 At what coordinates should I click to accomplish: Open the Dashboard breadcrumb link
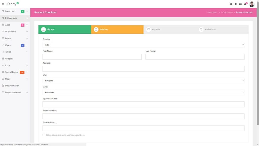pos(212,12)
